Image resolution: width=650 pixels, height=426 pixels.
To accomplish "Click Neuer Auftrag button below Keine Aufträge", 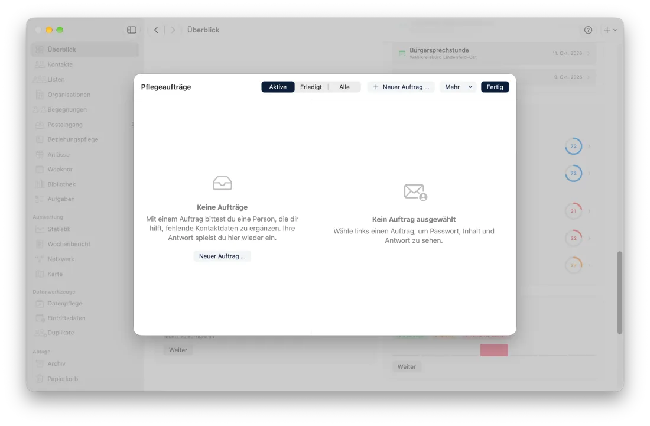I will [222, 256].
